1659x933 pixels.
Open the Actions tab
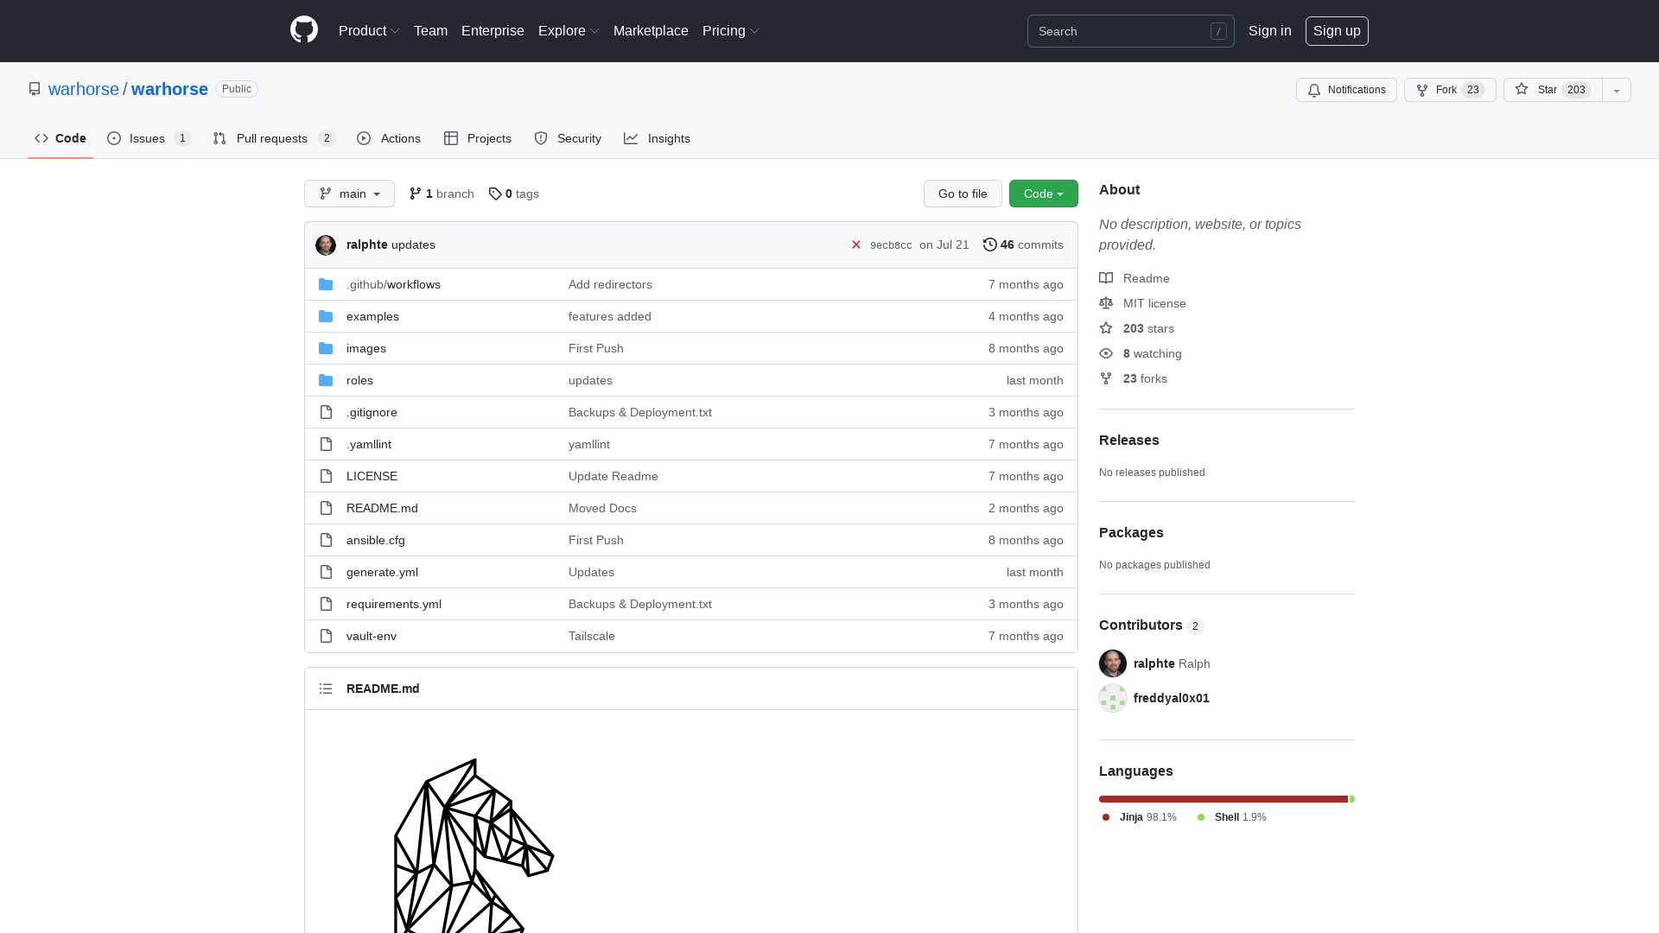[x=389, y=138]
